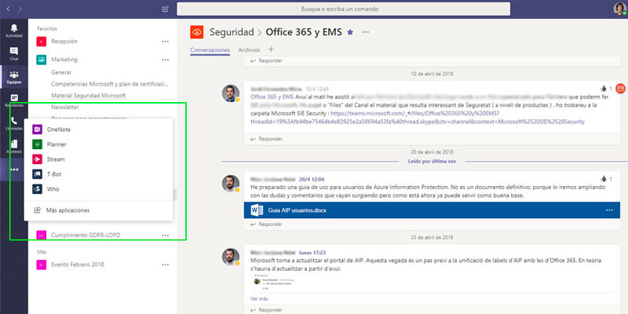Viewport: 628px width, 314px height.
Task: Click the Word icon on the attachment
Action: [257, 210]
